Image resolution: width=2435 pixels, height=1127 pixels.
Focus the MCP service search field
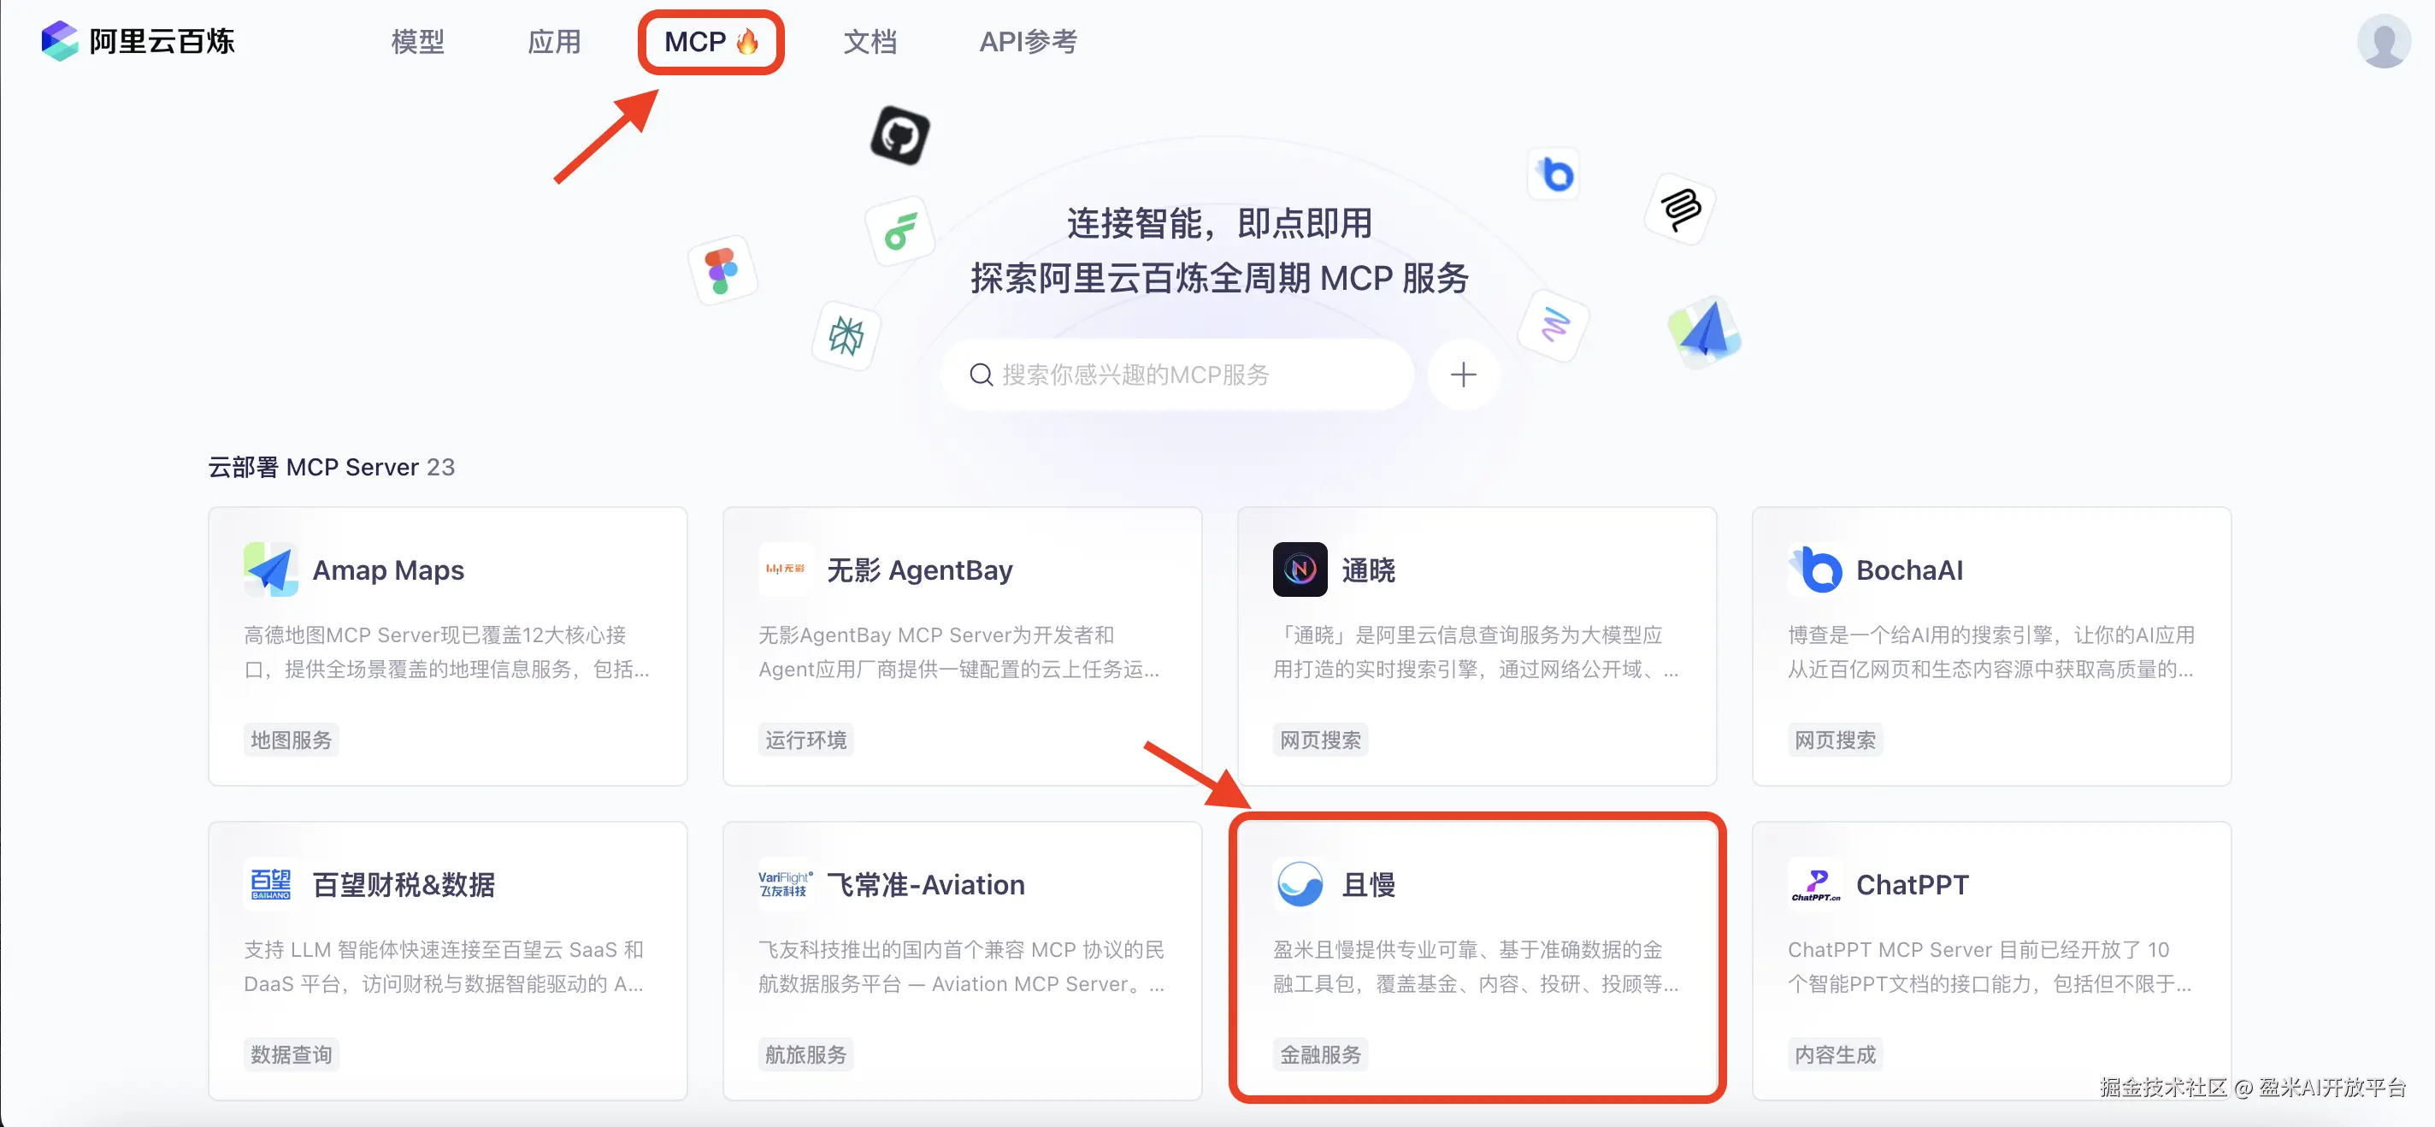[x=1176, y=375]
